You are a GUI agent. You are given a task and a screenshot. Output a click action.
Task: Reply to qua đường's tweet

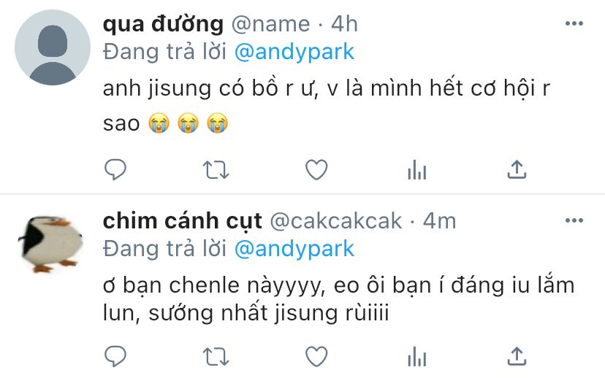click(x=115, y=169)
